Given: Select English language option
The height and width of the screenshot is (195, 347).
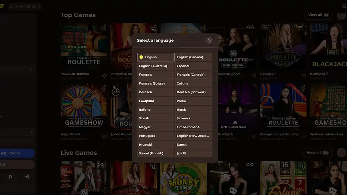Looking at the screenshot, I should click(x=156, y=57).
